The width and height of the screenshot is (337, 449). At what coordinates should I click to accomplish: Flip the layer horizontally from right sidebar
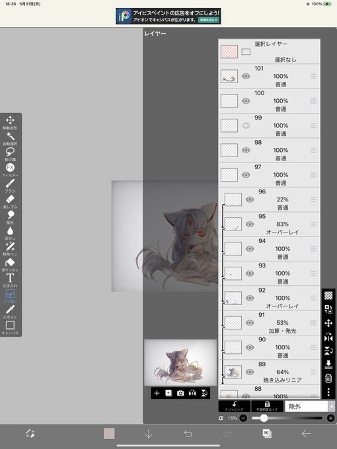coord(328,337)
